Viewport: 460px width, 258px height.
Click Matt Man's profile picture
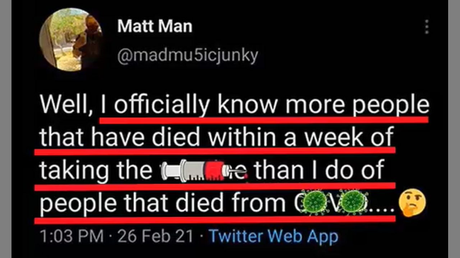70,39
